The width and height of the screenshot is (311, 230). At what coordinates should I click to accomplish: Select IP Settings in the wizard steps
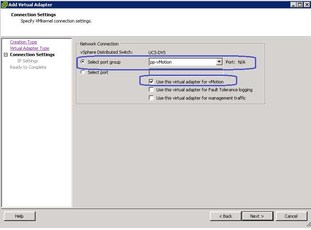(x=28, y=61)
